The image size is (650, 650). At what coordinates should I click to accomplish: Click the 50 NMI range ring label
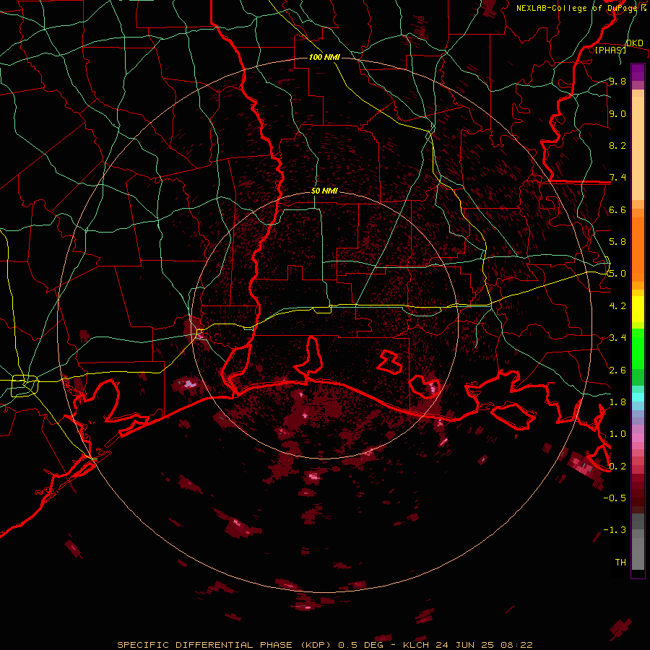point(324,191)
